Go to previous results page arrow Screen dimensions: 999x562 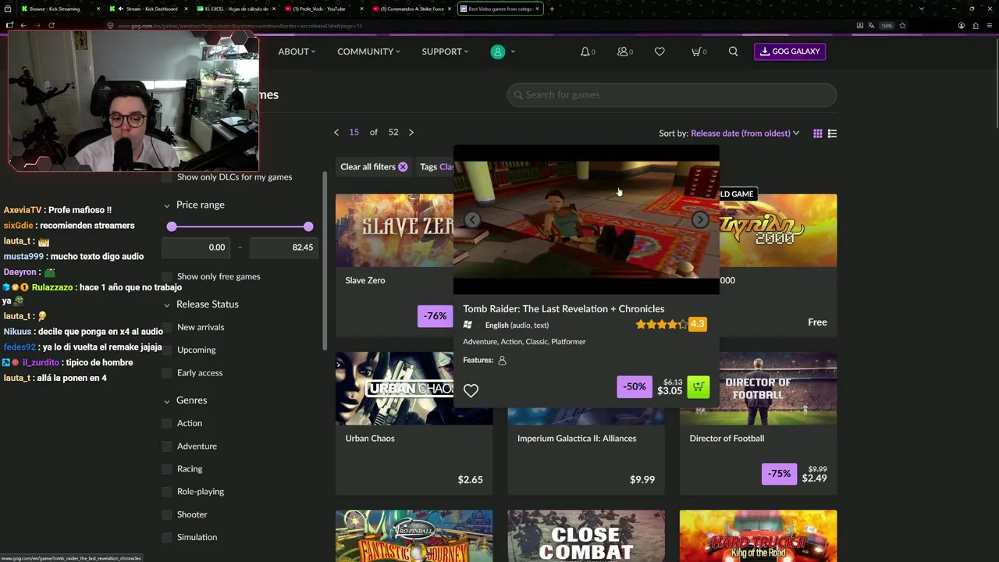[336, 133]
